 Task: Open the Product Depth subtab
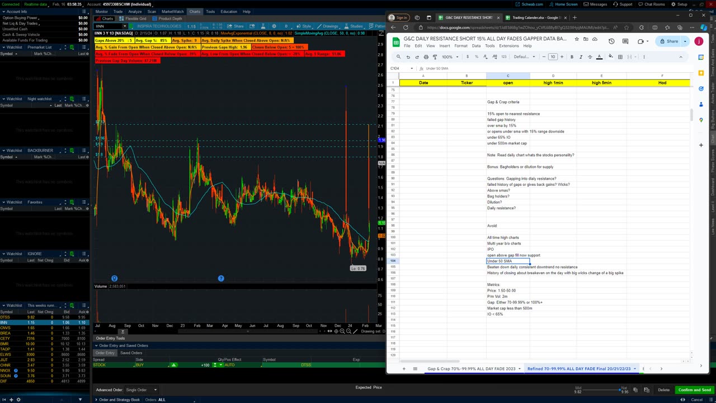[x=167, y=18]
